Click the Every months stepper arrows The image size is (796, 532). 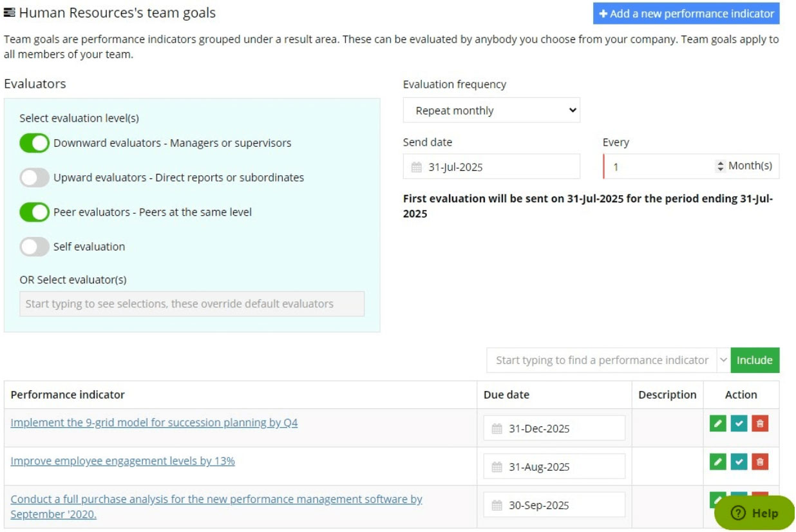720,167
